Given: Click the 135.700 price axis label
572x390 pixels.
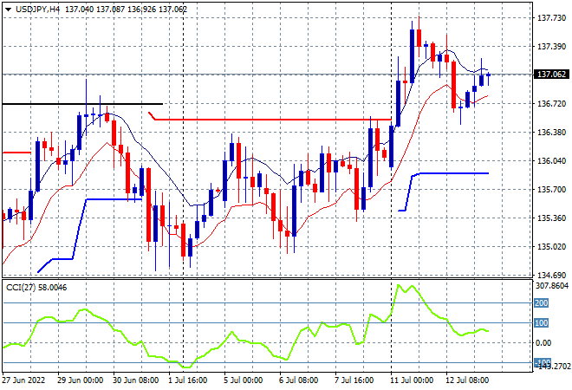Looking at the screenshot, I should coord(551,189).
